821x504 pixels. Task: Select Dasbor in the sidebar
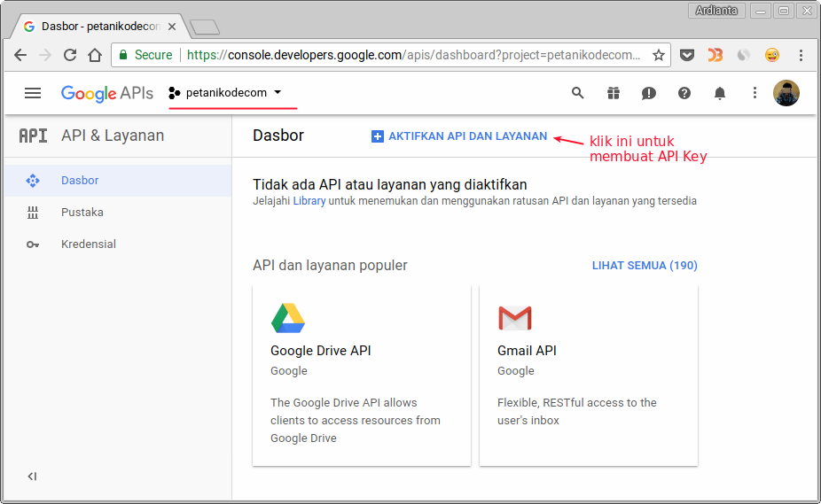click(x=118, y=181)
